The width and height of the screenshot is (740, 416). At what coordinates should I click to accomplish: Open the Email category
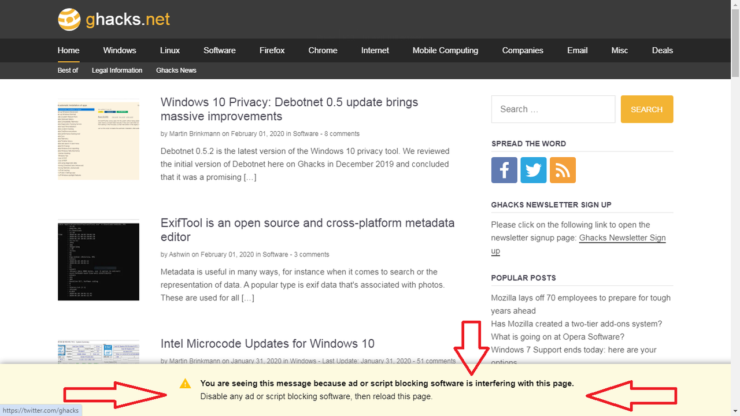point(578,50)
